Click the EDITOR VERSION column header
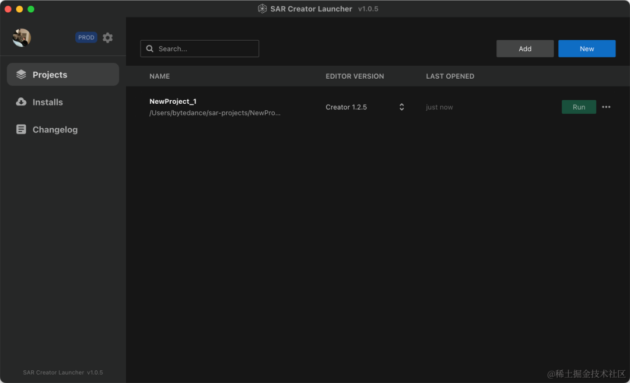 355,76
